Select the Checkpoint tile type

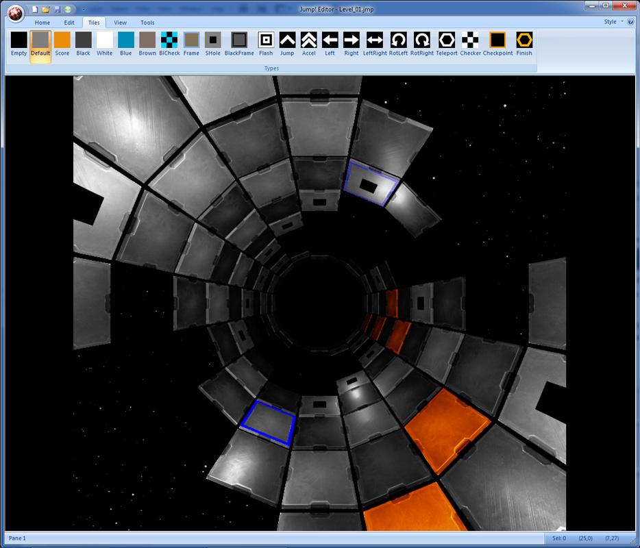(x=497, y=44)
